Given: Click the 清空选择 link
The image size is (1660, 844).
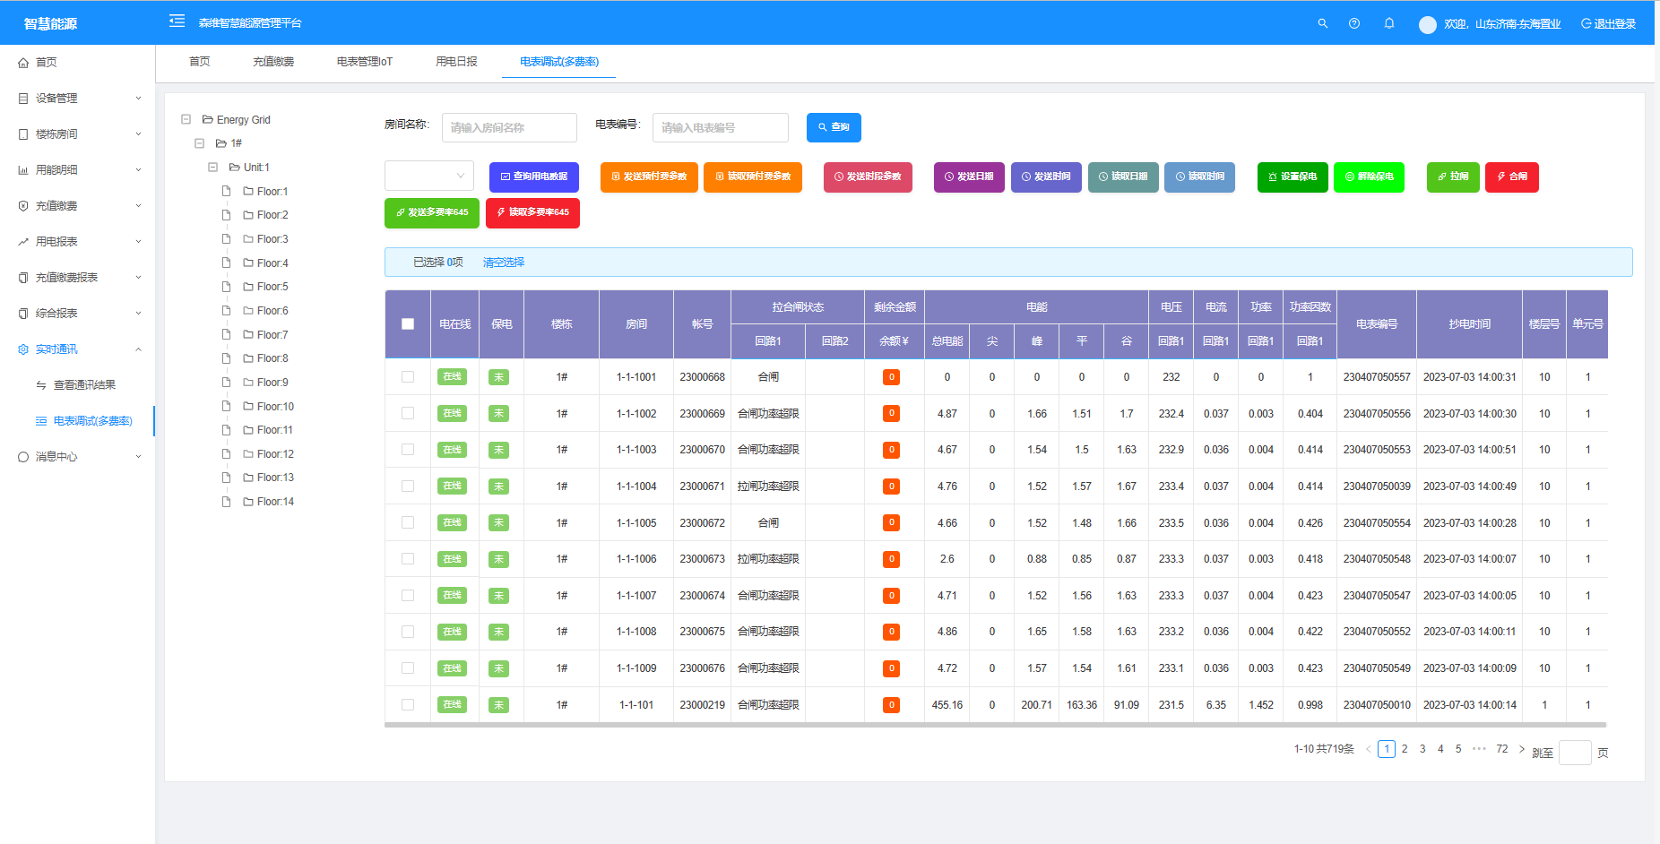Looking at the screenshot, I should pos(503,263).
